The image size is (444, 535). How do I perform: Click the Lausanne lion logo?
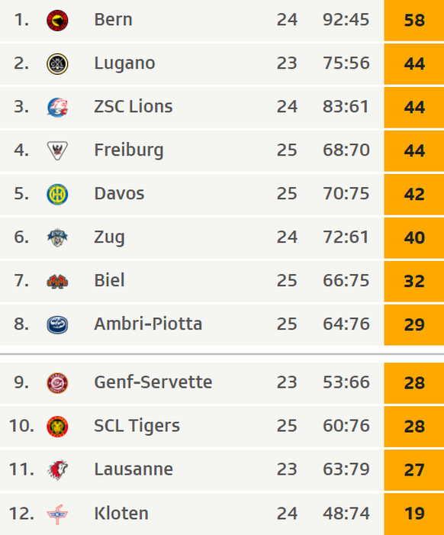(57, 470)
